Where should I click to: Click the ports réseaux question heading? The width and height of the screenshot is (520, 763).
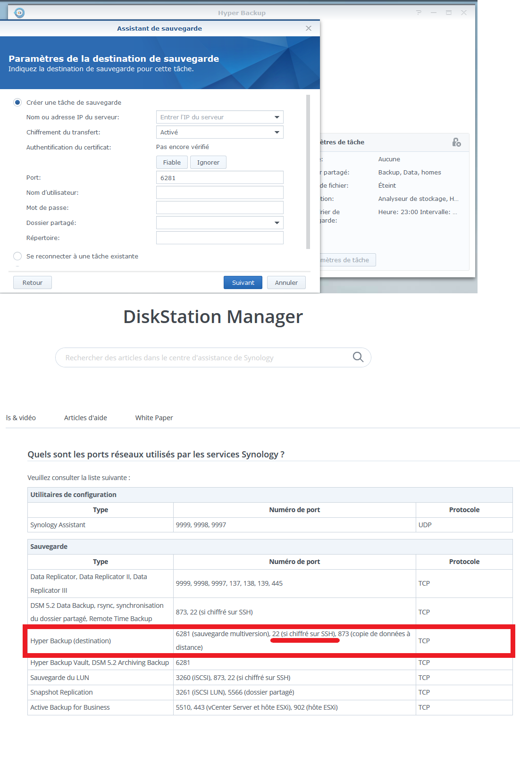(x=156, y=454)
